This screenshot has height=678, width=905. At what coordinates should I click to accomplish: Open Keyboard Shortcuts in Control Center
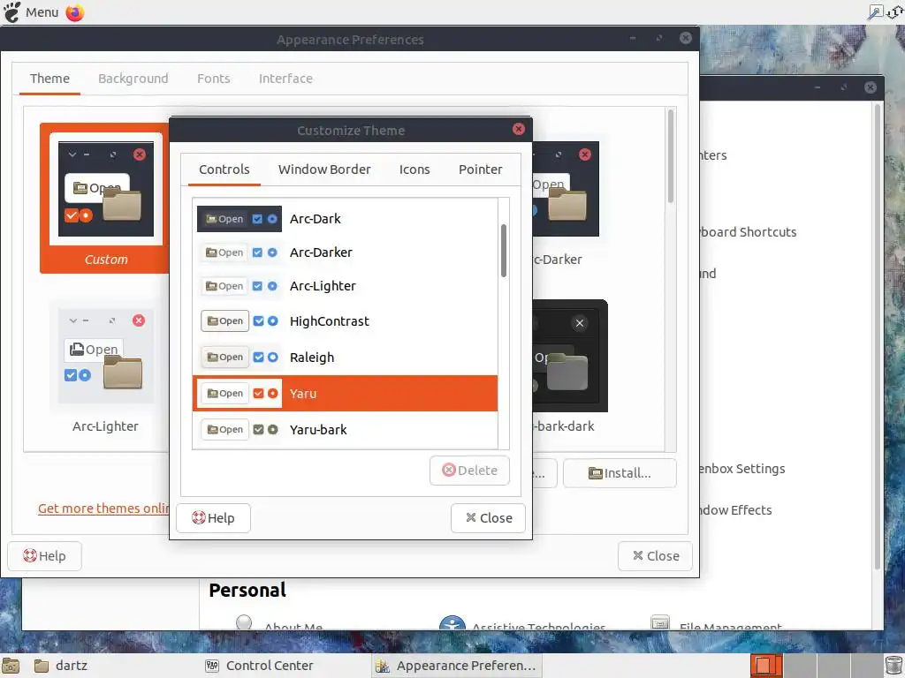tap(748, 232)
